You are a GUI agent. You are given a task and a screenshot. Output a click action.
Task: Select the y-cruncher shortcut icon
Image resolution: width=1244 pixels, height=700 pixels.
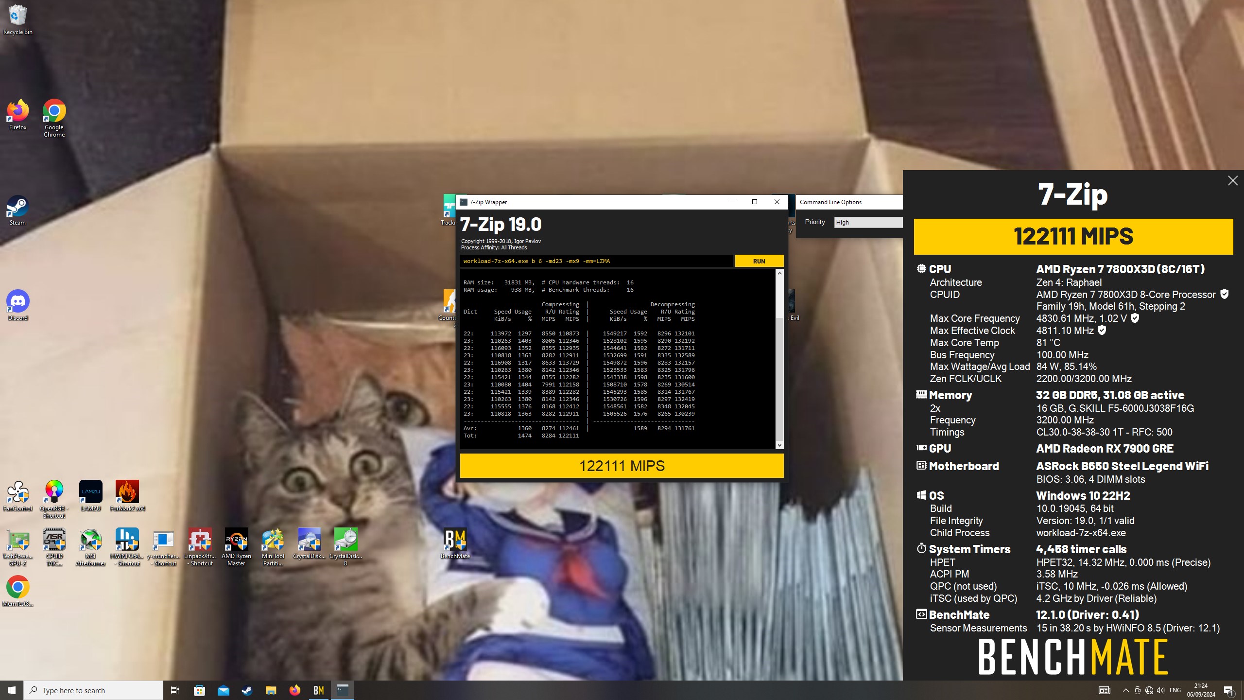pos(164,547)
